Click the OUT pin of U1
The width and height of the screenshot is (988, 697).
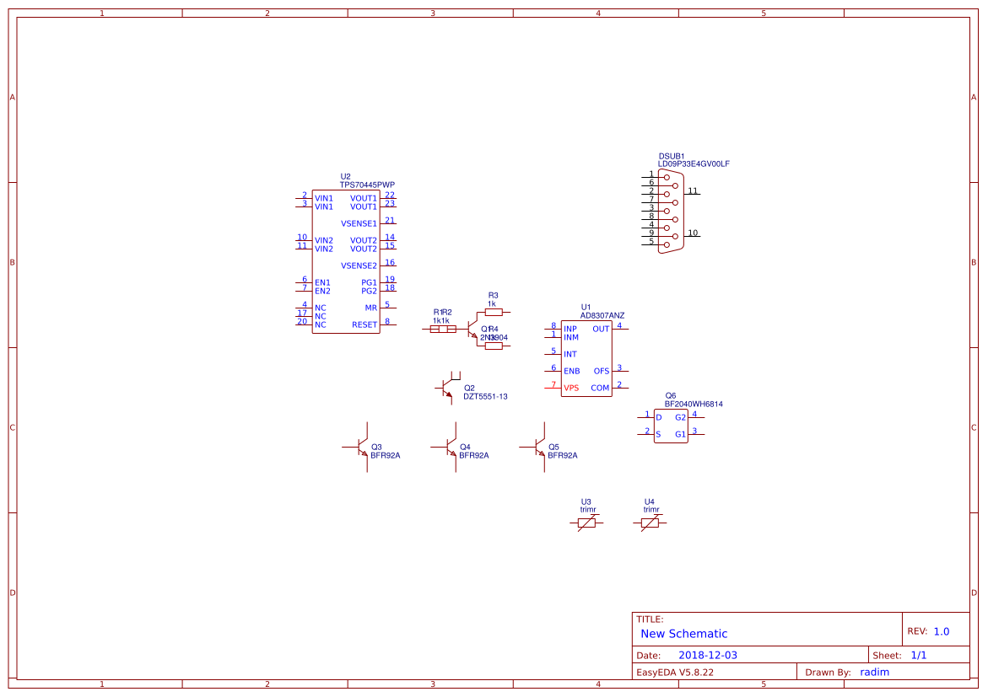[x=600, y=329]
